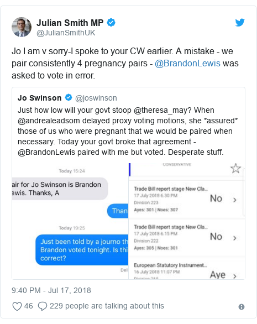Open tweet timestamp 9:40 PM - Jul 17, 2018

51,290
